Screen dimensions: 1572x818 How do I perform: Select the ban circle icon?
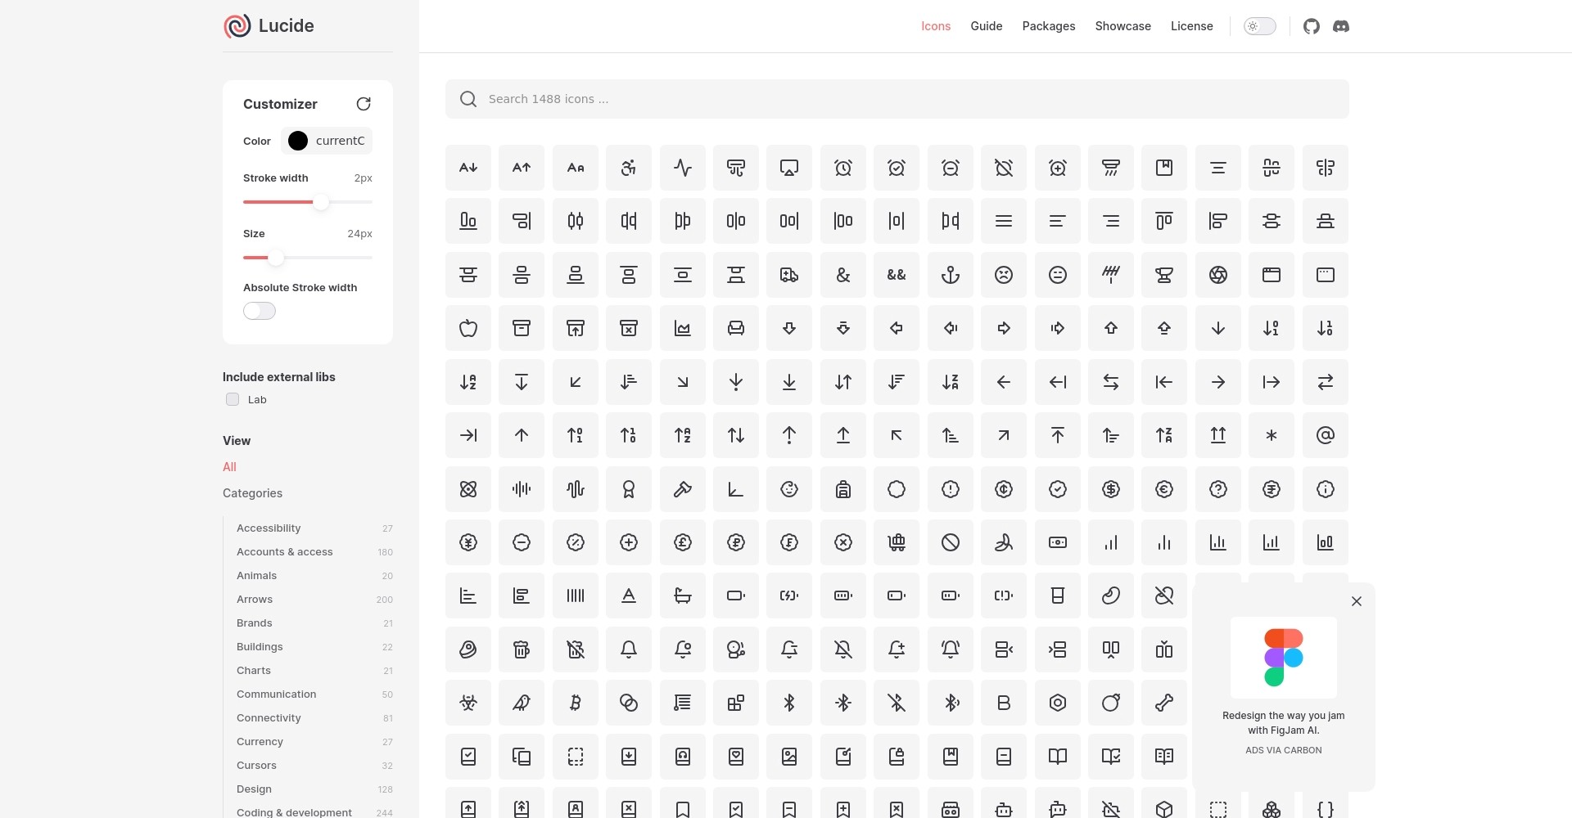(950, 542)
